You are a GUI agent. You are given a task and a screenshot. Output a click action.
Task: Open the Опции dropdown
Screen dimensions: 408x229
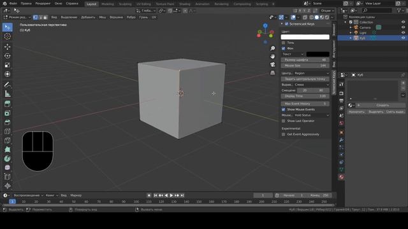coord(327,11)
